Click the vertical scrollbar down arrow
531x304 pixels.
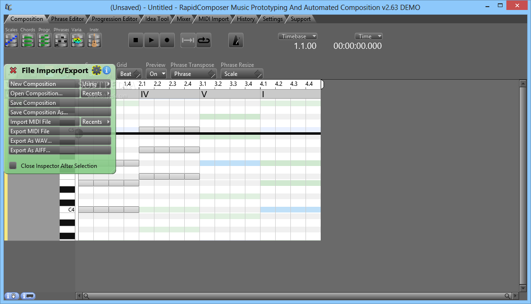tap(523, 288)
